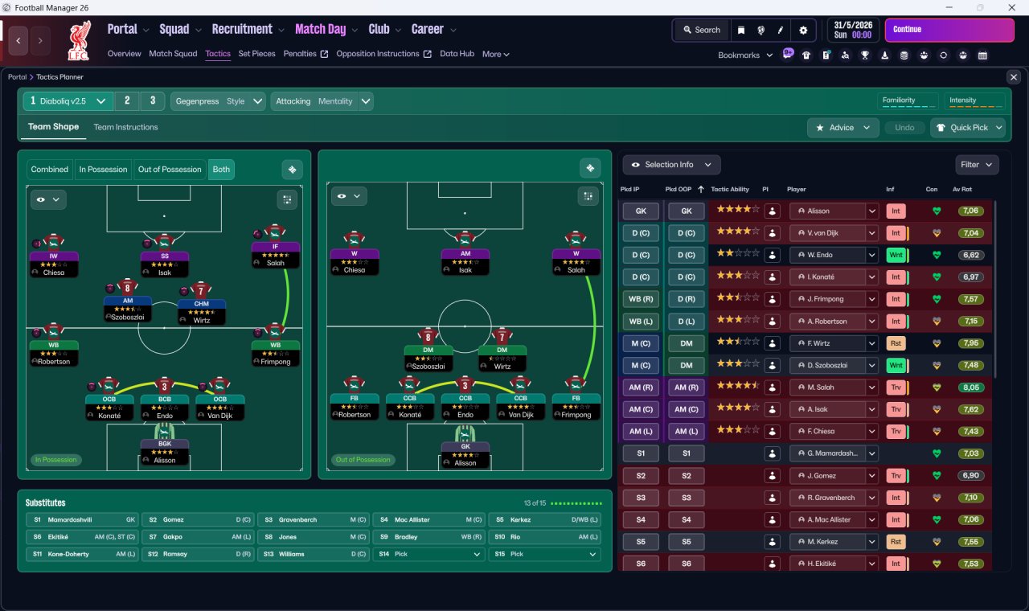This screenshot has width=1029, height=611.
Task: Click the calendar bookmark icon
Action: point(982,55)
